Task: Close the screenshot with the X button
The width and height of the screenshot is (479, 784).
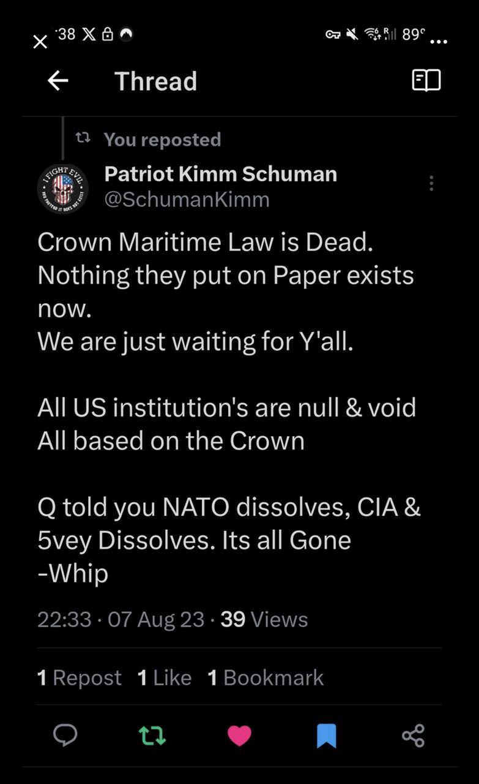Action: [40, 42]
